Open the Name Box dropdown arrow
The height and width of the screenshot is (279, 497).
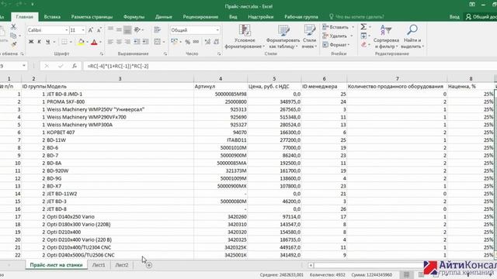tap(24, 66)
